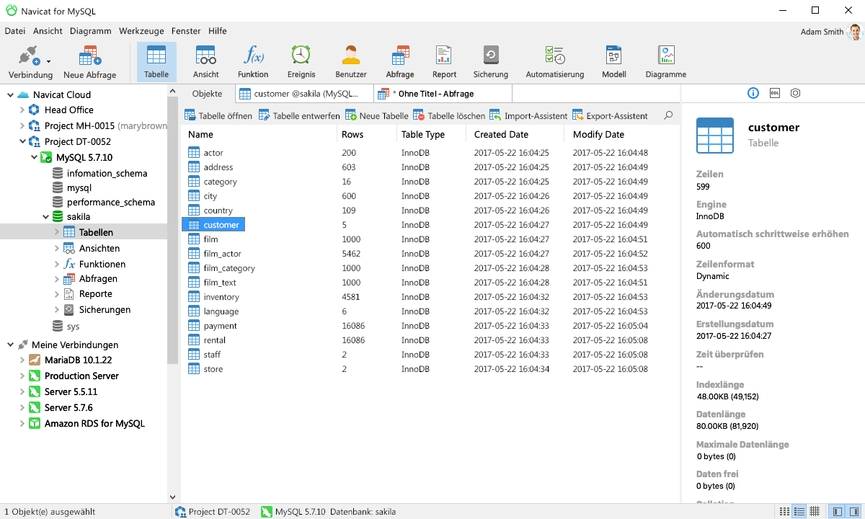Viewport: 865px width, 519px height.
Task: Select the Tabelle toolbar icon
Action: (156, 62)
